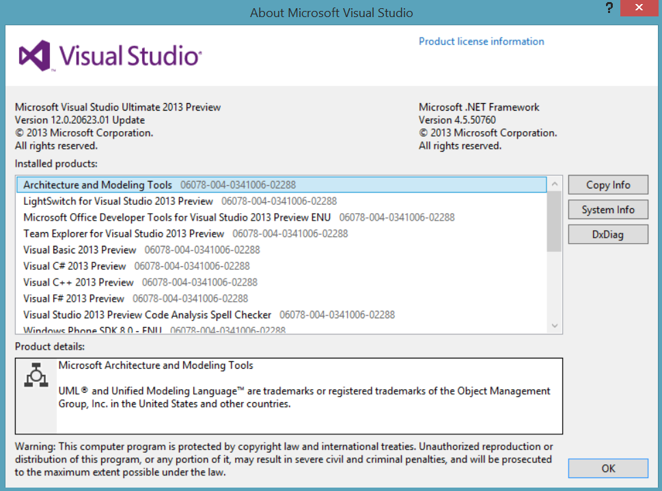
Task: Launch DxDiag via its button
Action: point(608,234)
